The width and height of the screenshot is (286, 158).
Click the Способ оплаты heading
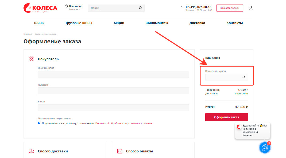click(139, 151)
